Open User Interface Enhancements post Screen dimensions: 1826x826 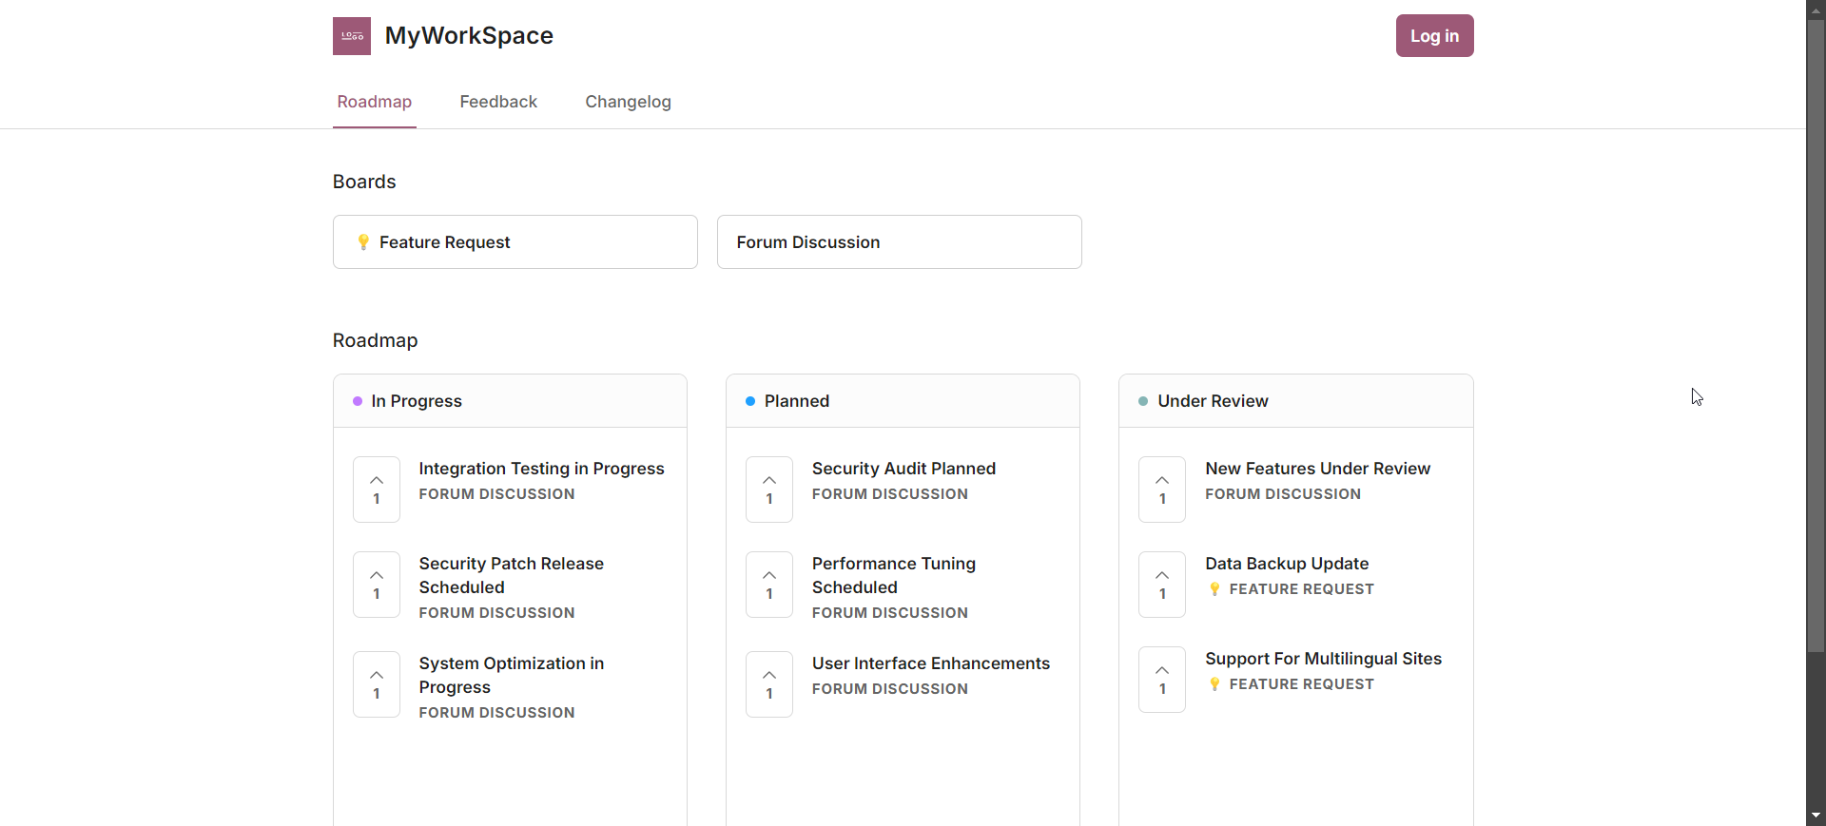931,663
